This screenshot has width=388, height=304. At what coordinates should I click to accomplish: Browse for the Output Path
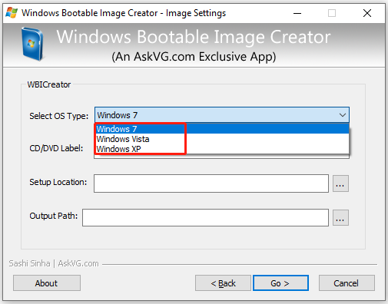340,218
